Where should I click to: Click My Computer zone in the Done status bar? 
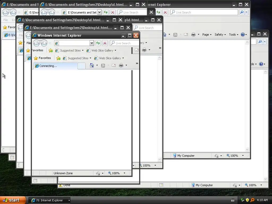pos(202,185)
